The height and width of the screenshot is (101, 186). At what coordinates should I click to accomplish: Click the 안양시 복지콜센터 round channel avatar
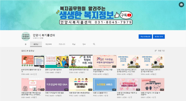coord(26,36)
